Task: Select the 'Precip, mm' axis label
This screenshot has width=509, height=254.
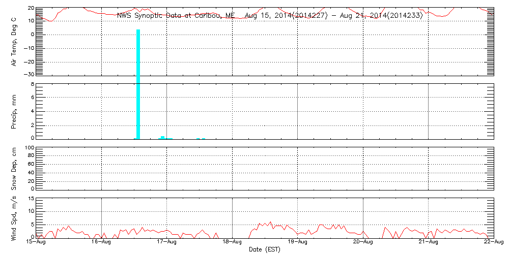Action: click(14, 110)
